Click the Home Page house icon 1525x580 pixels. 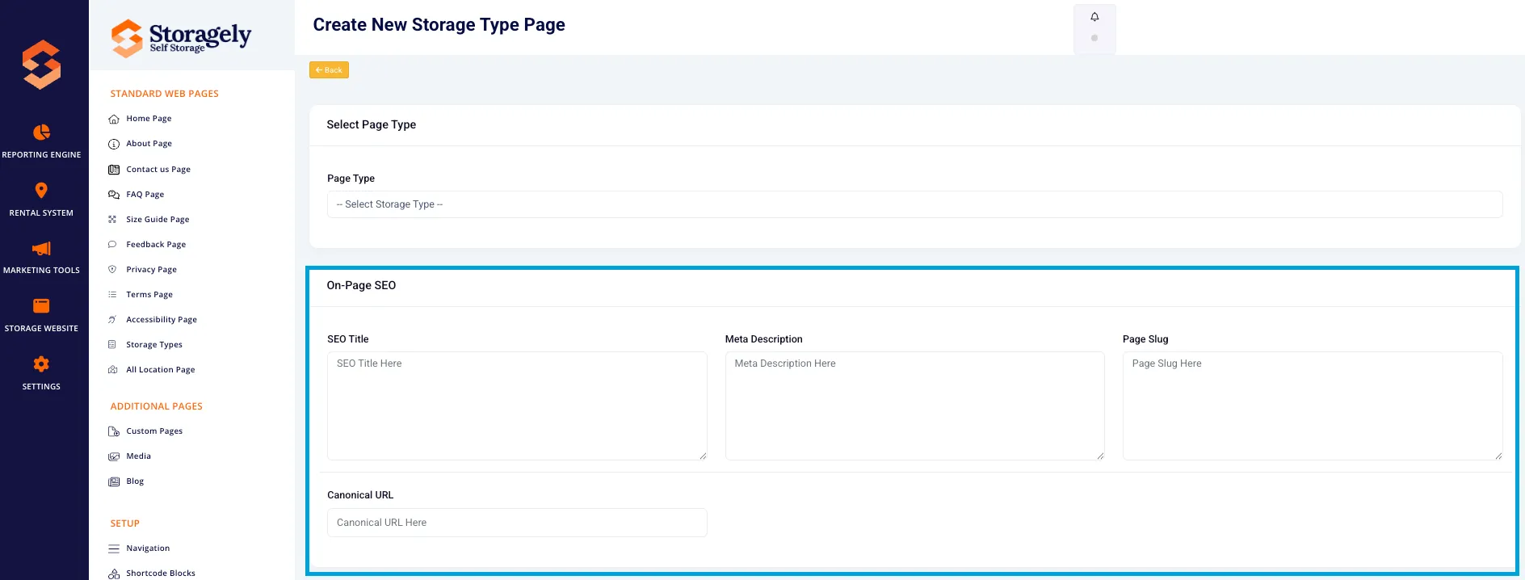114,119
